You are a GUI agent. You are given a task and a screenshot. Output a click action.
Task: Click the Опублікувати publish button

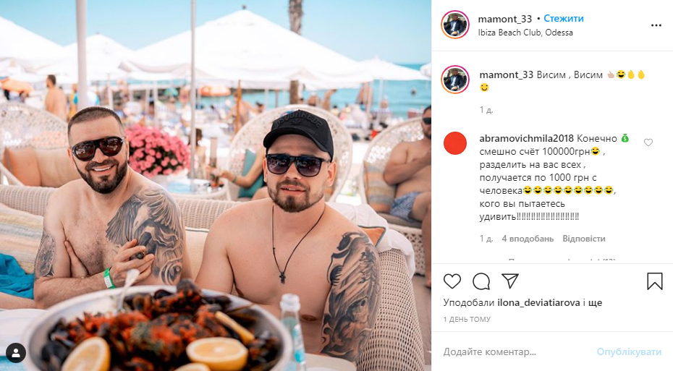coord(629,352)
